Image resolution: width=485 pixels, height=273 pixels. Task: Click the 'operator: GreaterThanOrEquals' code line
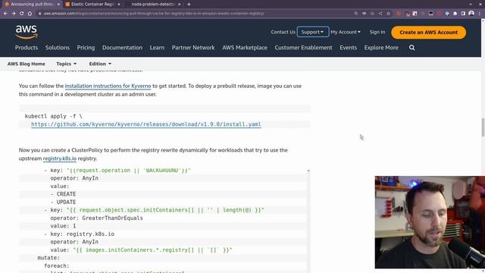point(96,218)
